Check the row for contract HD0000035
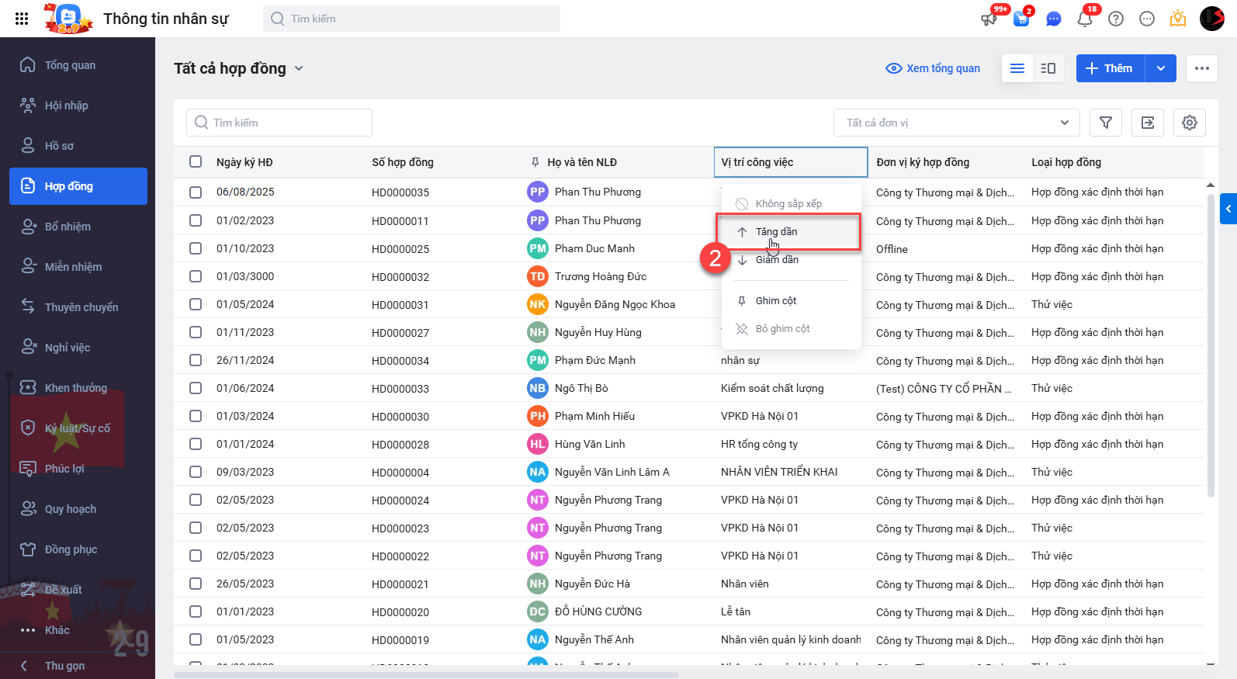This screenshot has width=1237, height=679. click(196, 192)
